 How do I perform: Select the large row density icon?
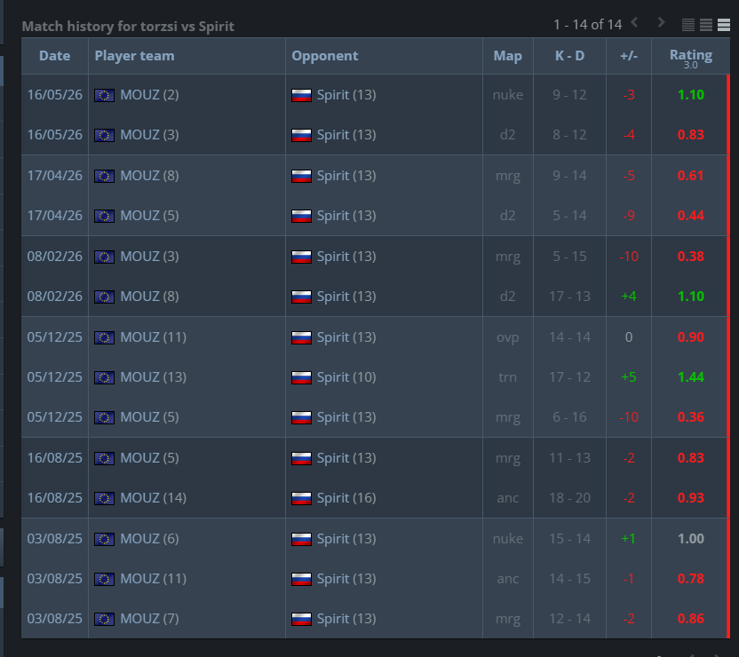click(724, 25)
